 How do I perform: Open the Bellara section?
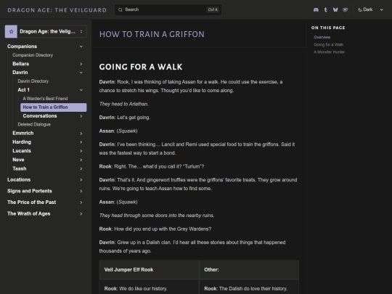[x=21, y=64]
